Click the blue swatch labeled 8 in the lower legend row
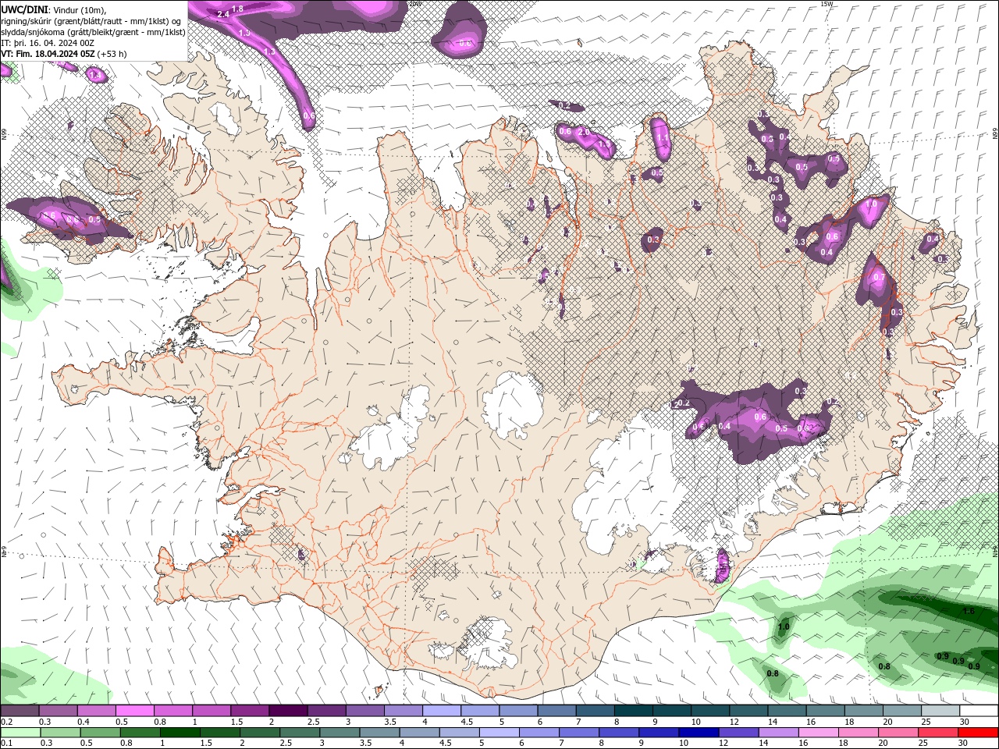Image resolution: width=999 pixels, height=749 pixels. pyautogui.click(x=619, y=733)
